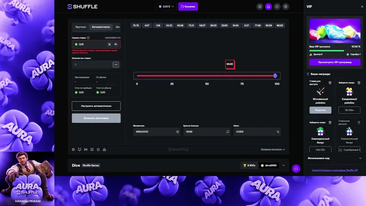The height and width of the screenshot is (206, 366).
Task: Open the Кошелек wallet button
Action: [188, 6]
